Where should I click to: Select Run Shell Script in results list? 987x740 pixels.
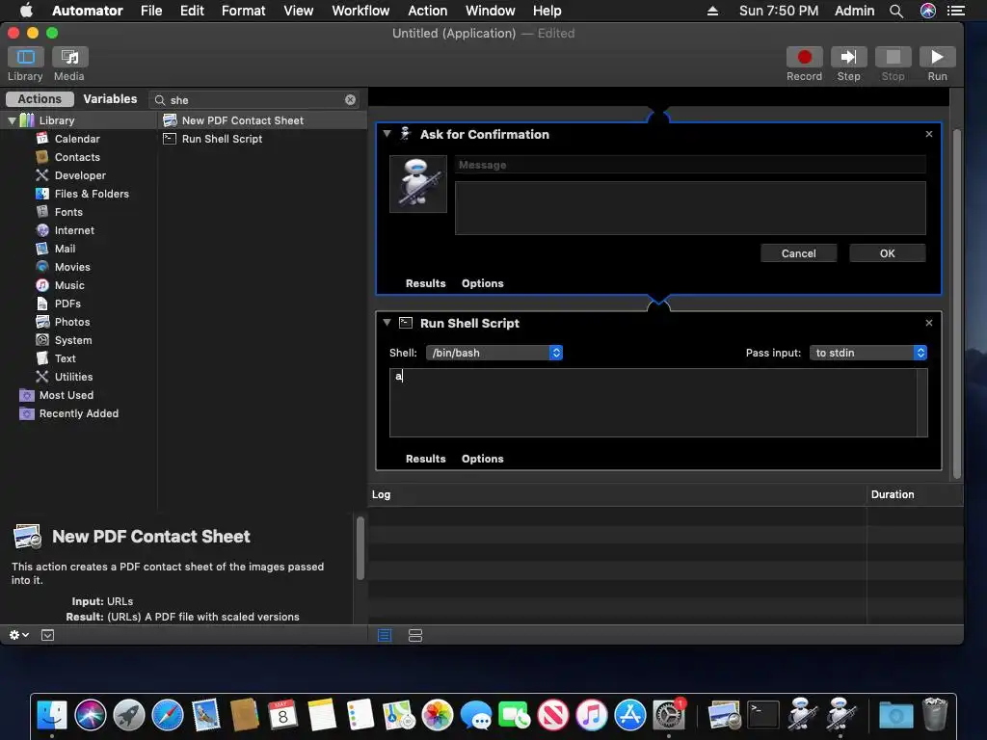[222, 139]
